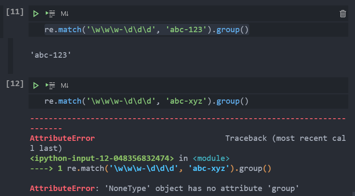Convert cell 12 to Markdown
The image size is (355, 196).
[x=65, y=86]
